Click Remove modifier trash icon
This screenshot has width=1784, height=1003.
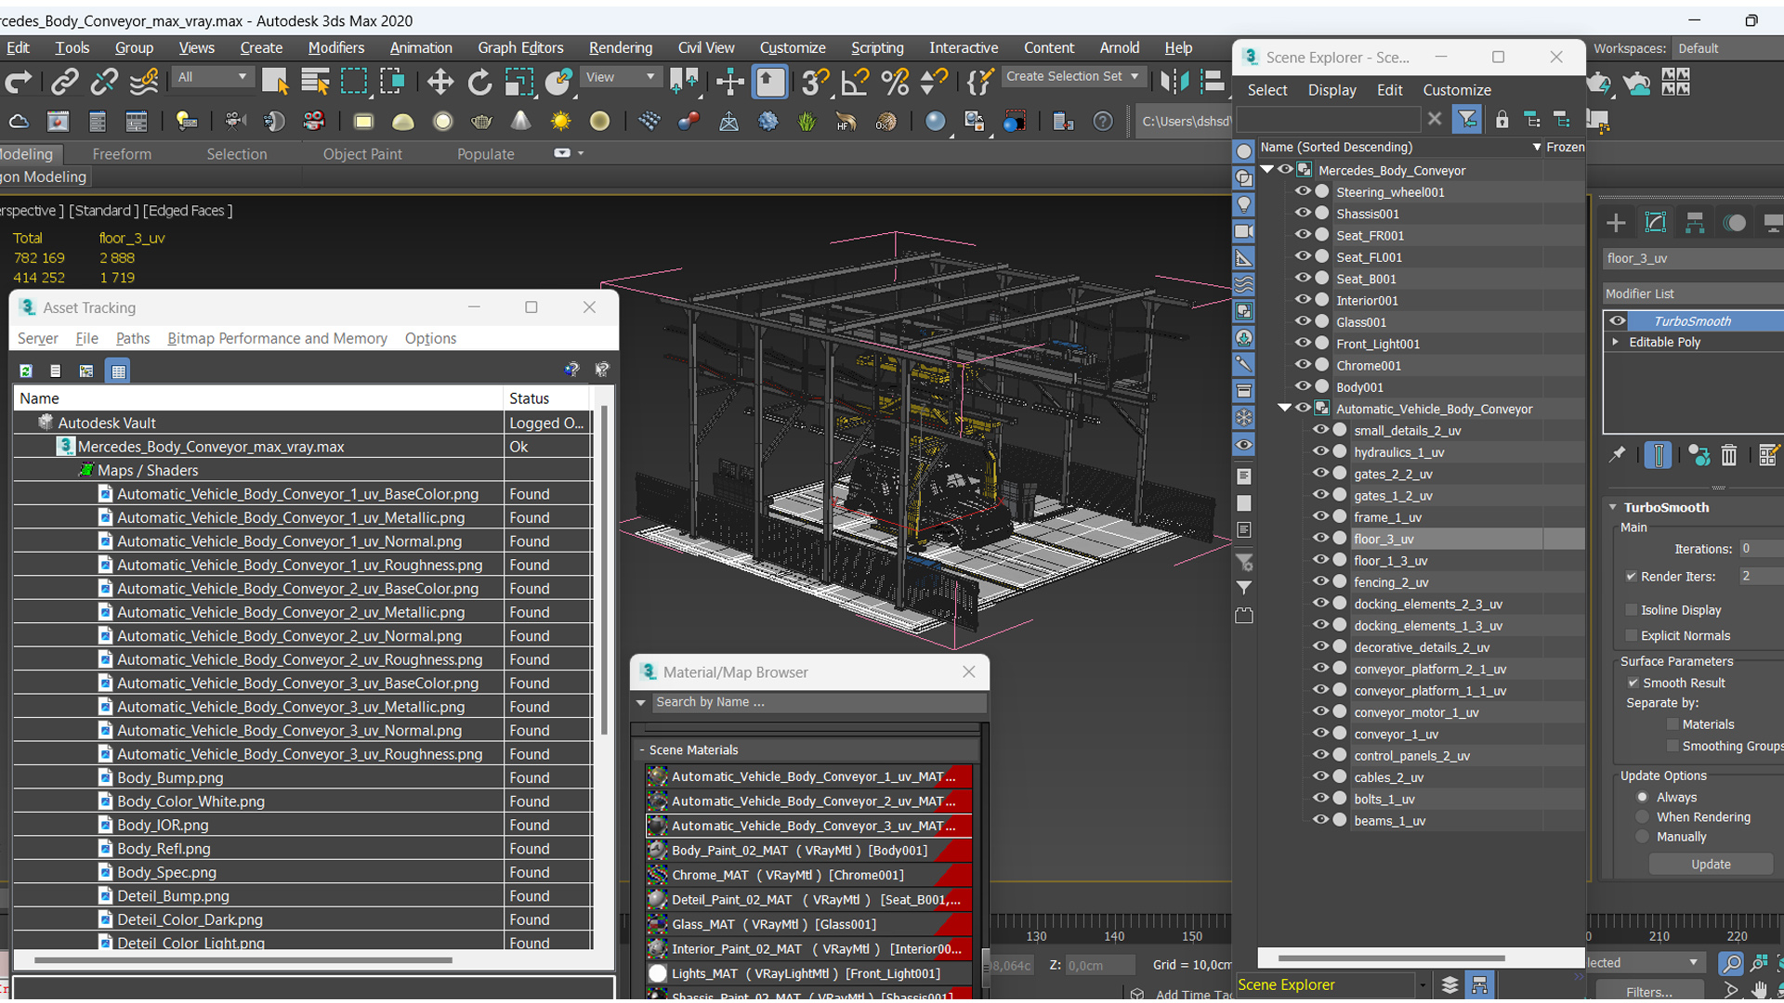[1728, 455]
